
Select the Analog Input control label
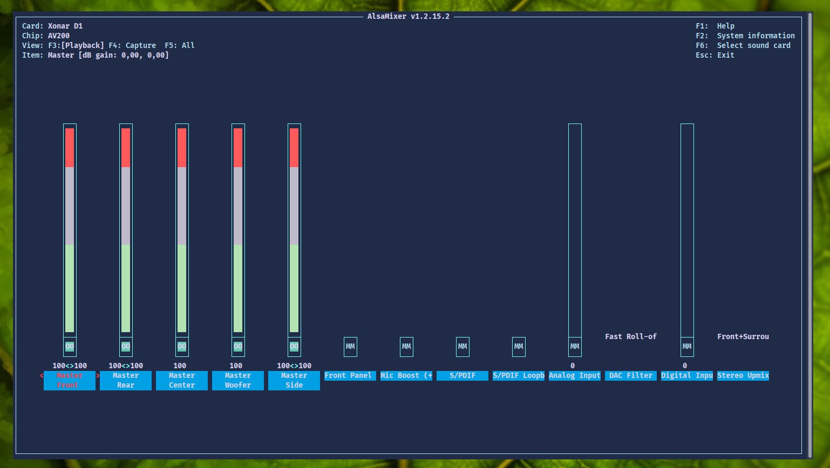[x=575, y=376]
